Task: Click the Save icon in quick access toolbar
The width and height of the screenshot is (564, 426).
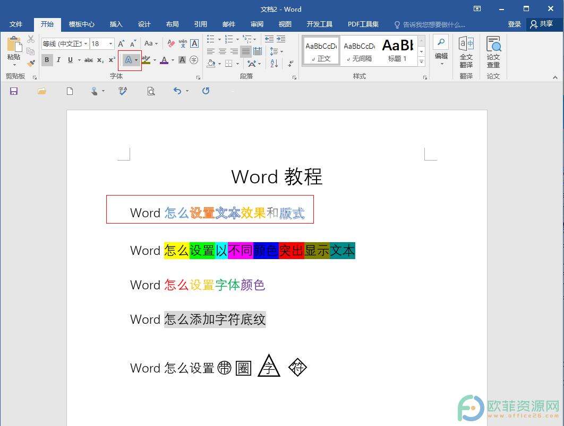Action: point(14,91)
